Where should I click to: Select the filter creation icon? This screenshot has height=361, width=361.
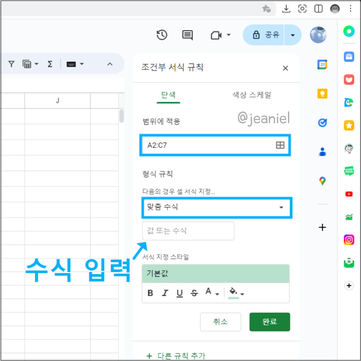click(11, 64)
